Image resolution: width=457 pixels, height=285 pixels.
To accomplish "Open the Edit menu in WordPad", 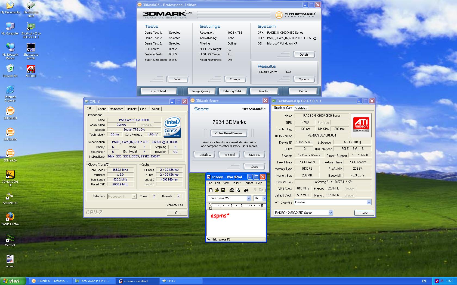I will point(218,183).
